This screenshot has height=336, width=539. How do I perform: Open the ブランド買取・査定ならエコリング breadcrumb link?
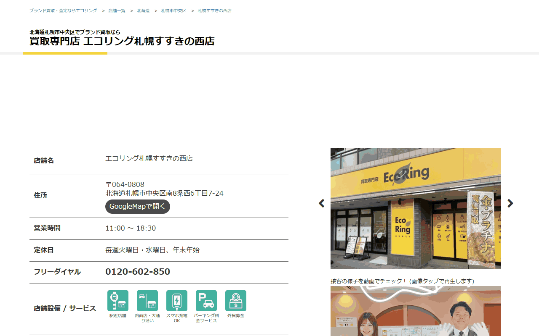click(x=63, y=10)
